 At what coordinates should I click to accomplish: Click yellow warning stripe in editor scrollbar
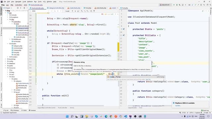[118, 47]
